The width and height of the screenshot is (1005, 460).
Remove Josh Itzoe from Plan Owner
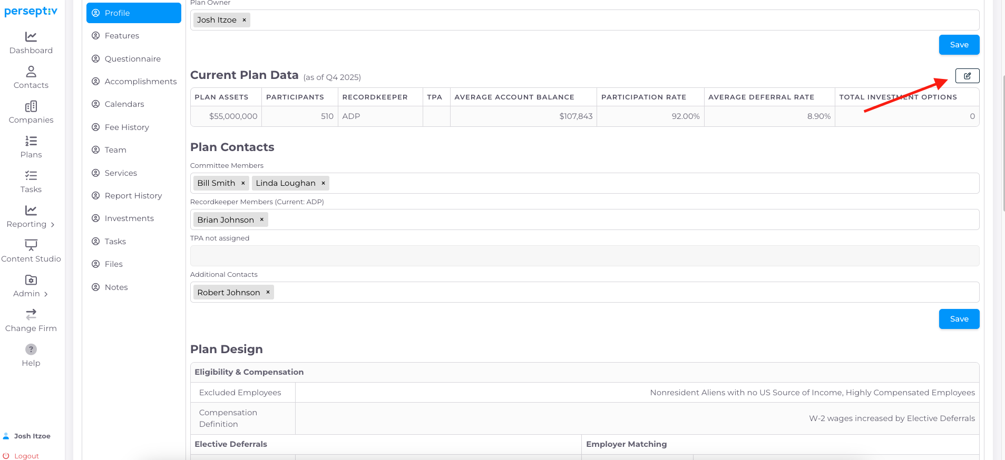click(x=244, y=20)
